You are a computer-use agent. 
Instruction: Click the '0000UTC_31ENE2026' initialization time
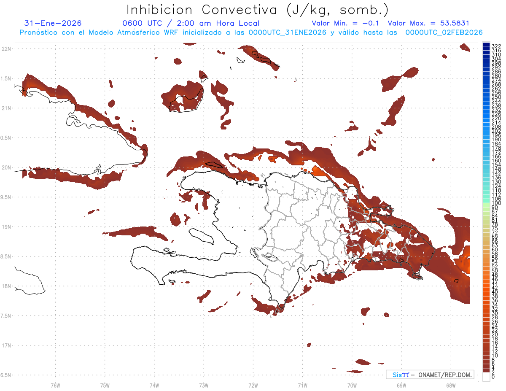click(x=288, y=32)
